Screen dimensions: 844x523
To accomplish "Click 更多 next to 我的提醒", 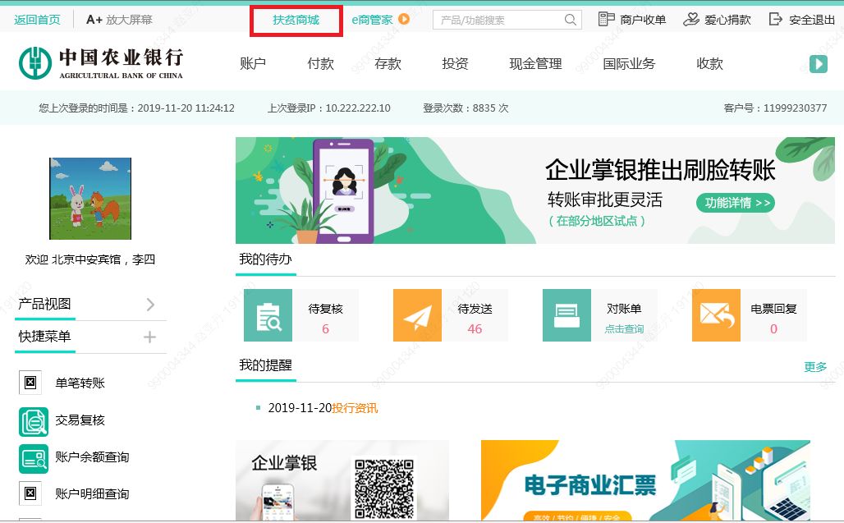I will pyautogui.click(x=815, y=367).
